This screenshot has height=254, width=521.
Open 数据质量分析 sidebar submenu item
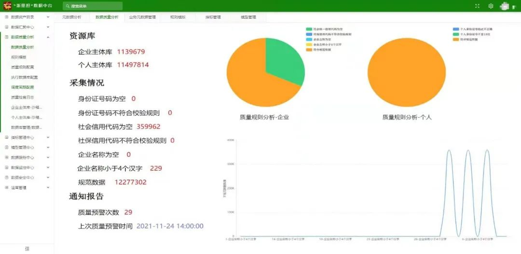point(22,47)
